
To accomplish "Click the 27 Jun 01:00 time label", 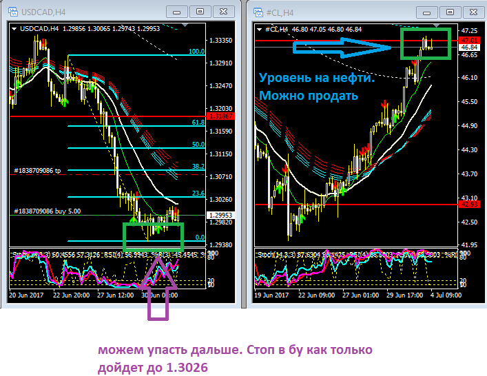I will (360, 295).
